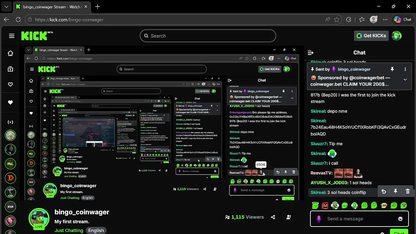
Task: Open the browser Favorites list
Action: coord(362,19)
